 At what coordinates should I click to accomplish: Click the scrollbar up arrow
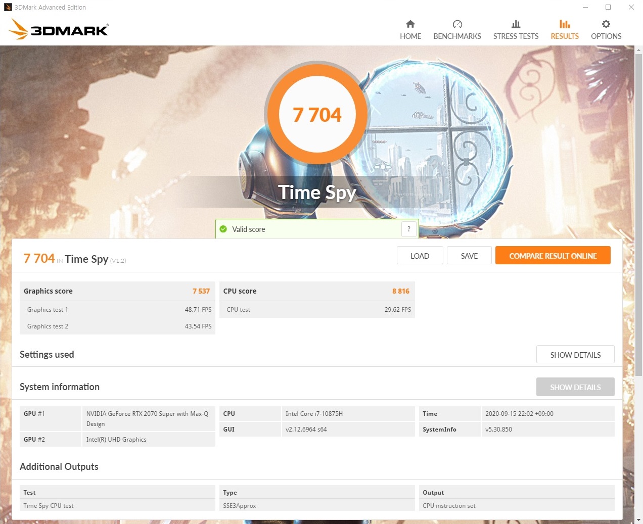tap(639, 50)
